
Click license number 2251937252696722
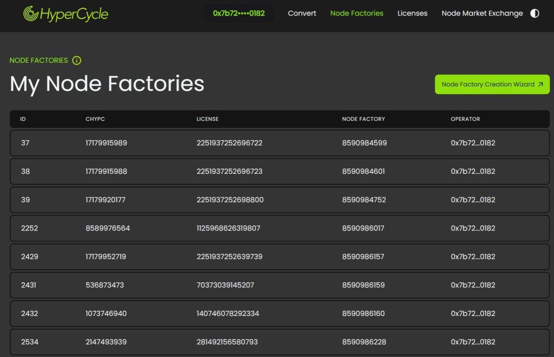229,143
